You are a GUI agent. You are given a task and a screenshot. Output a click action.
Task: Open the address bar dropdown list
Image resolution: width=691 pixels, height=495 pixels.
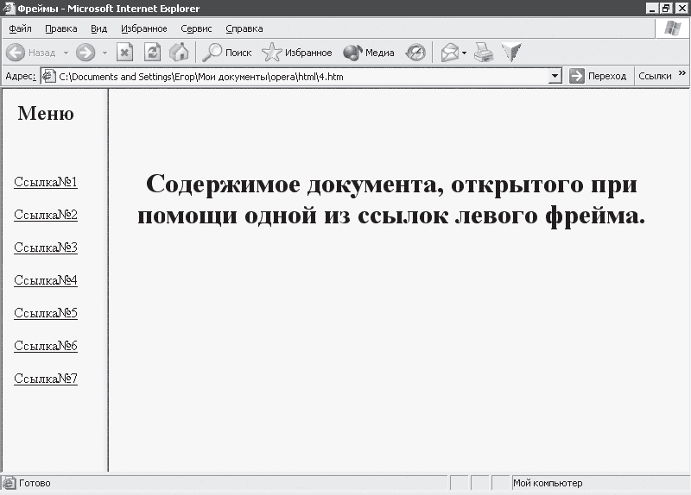click(555, 76)
